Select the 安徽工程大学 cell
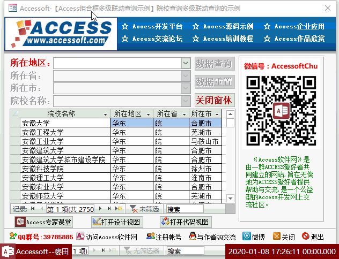 65,132
